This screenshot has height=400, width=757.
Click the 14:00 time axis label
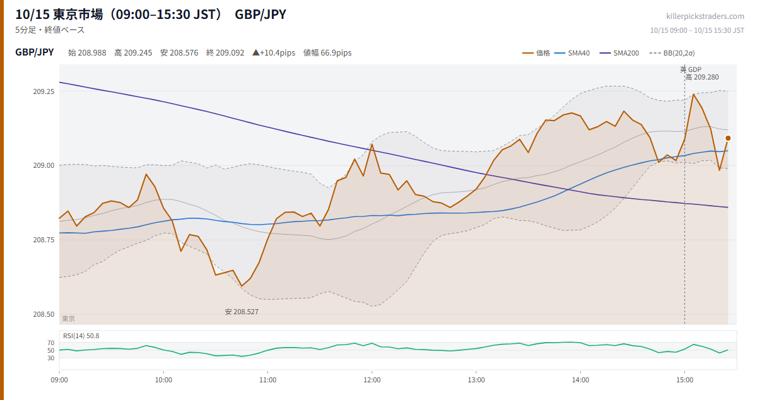580,380
